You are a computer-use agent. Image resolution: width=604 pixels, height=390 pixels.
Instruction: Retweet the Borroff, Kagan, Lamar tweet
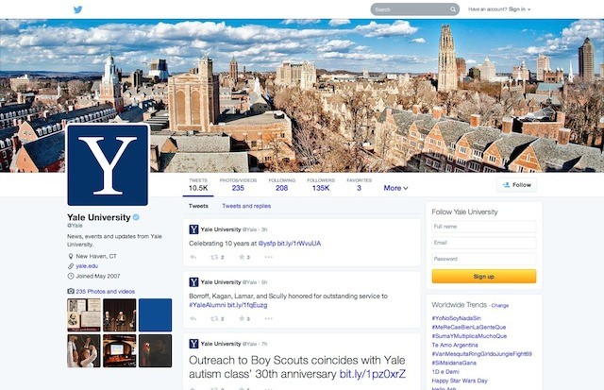[x=214, y=319]
